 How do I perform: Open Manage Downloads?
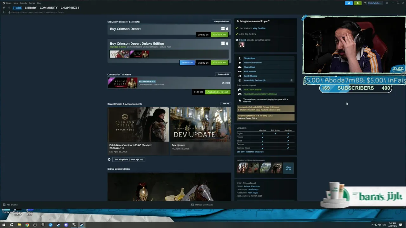(x=202, y=205)
